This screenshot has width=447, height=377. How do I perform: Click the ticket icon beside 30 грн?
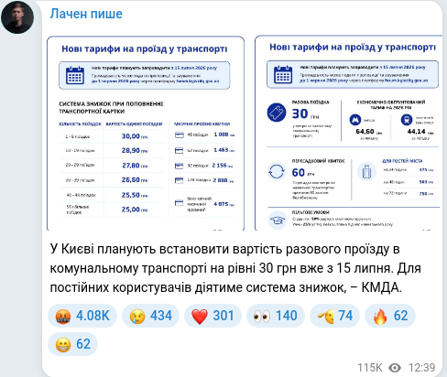pyautogui.click(x=277, y=113)
